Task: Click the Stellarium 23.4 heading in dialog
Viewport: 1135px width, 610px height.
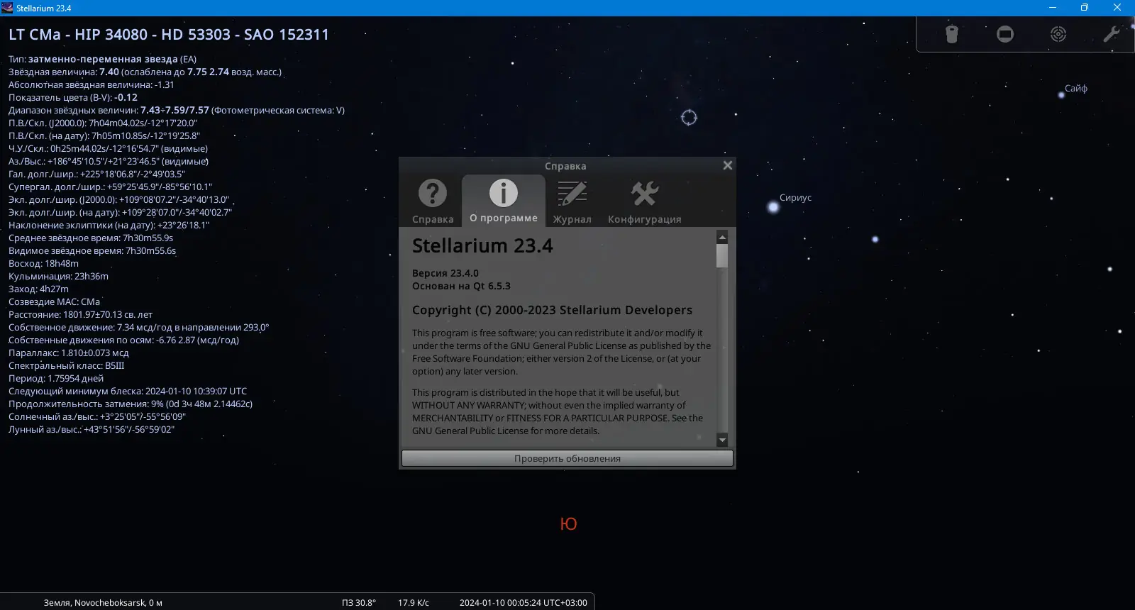Action: click(482, 246)
